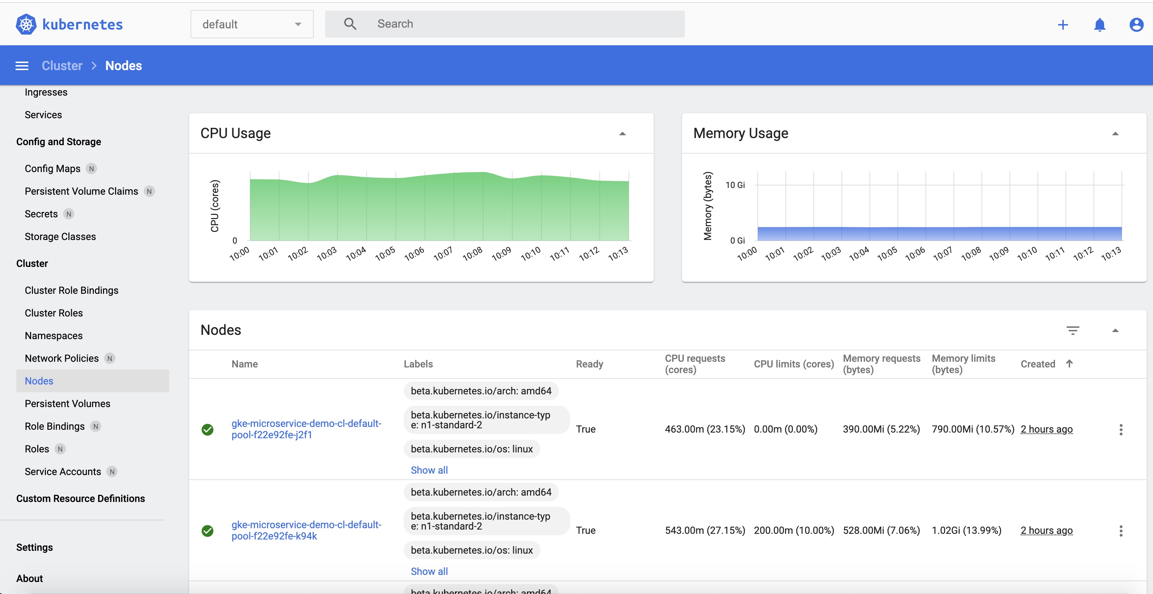The width and height of the screenshot is (1153, 594).
Task: Click the Nodes table filter icon
Action: pyautogui.click(x=1072, y=331)
